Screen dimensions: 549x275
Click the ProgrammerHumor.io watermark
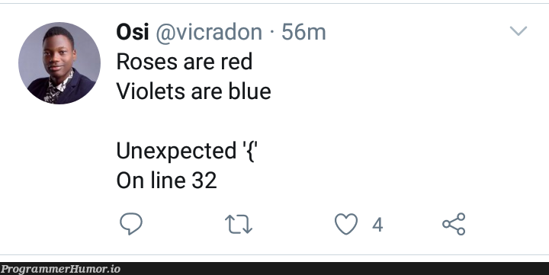[x=60, y=269]
